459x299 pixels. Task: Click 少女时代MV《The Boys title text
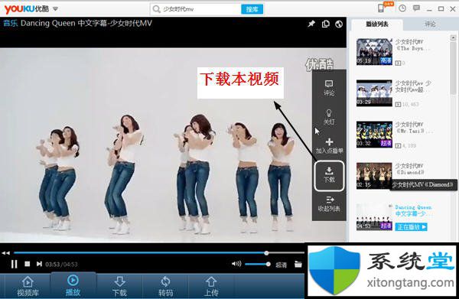412,45
